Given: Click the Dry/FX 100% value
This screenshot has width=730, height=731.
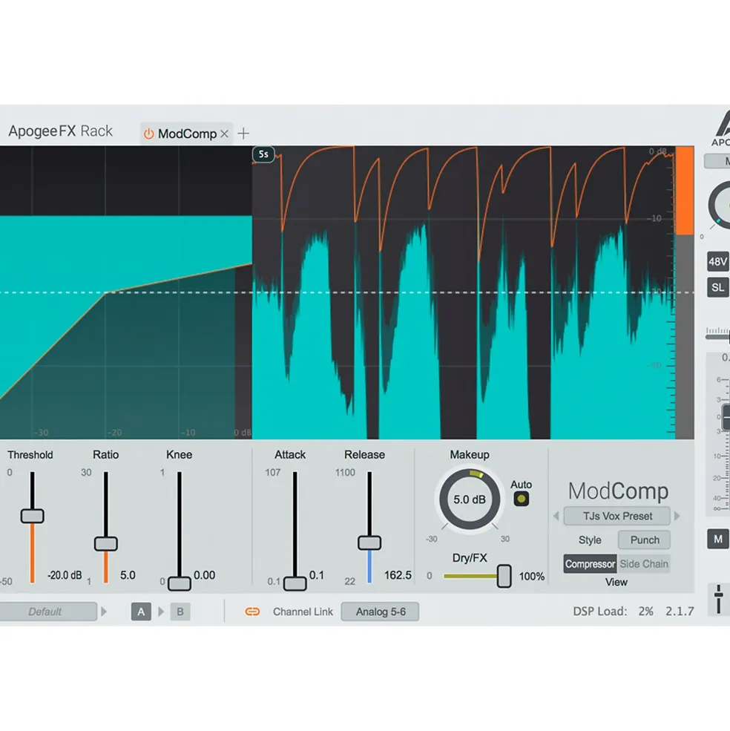Looking at the screenshot, I should click(532, 577).
